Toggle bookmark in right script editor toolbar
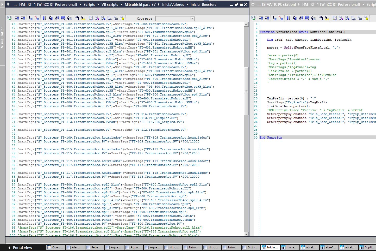This screenshot has width=376, height=251. click(289, 18)
